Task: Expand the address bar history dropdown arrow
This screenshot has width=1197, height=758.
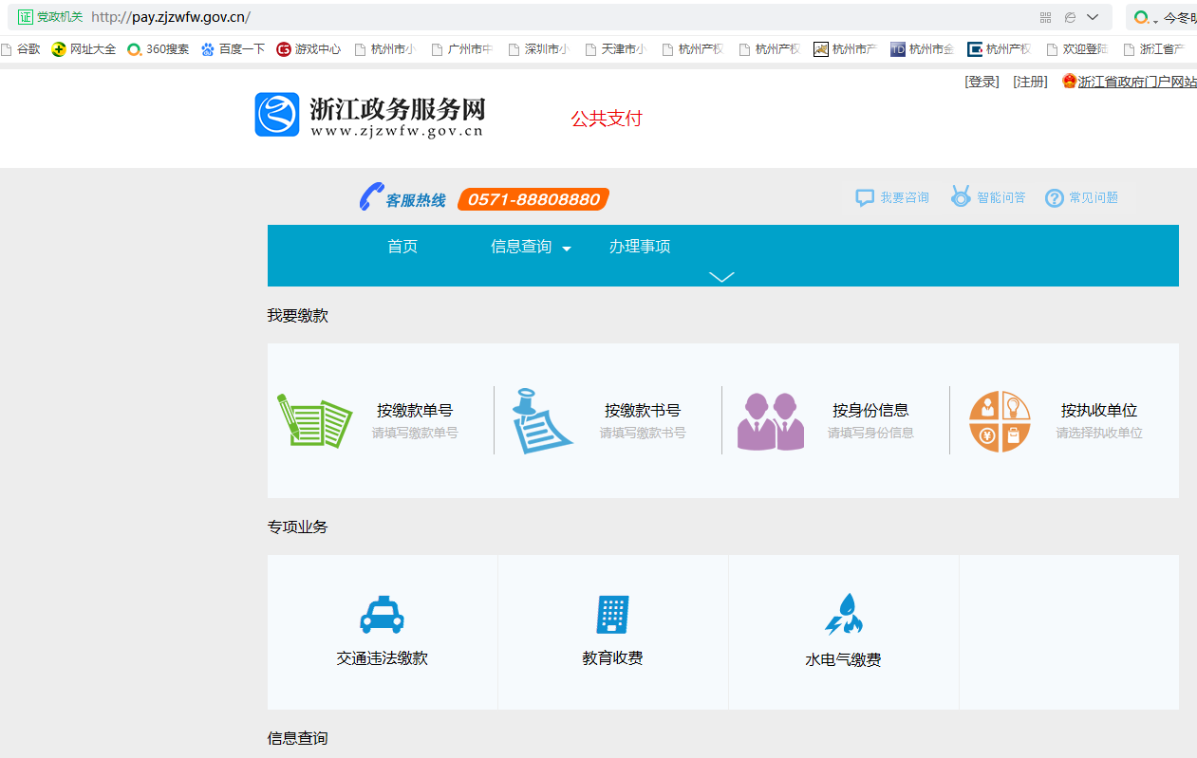Action: tap(1093, 17)
